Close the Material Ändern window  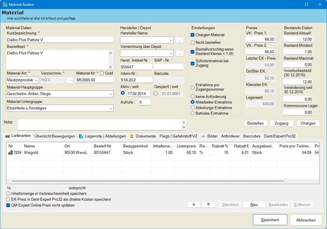(320, 4)
